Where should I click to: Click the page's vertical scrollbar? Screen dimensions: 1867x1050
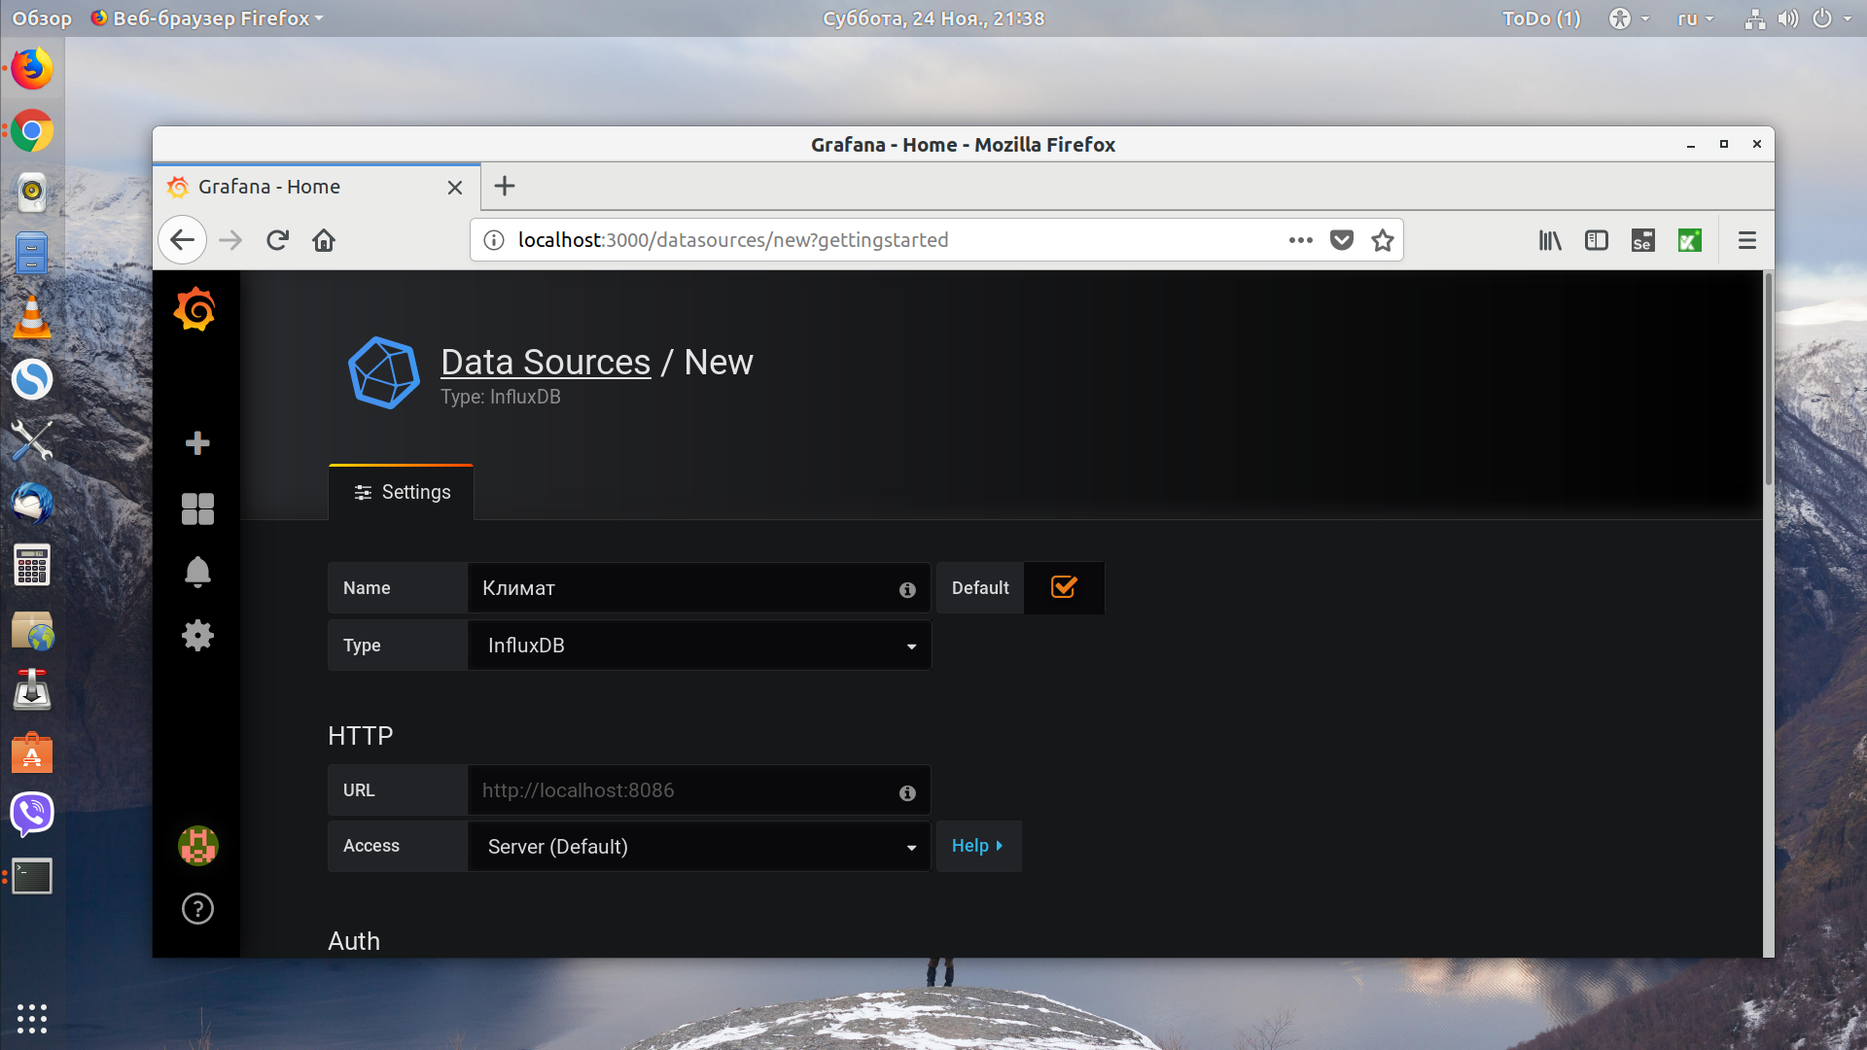(x=1768, y=379)
